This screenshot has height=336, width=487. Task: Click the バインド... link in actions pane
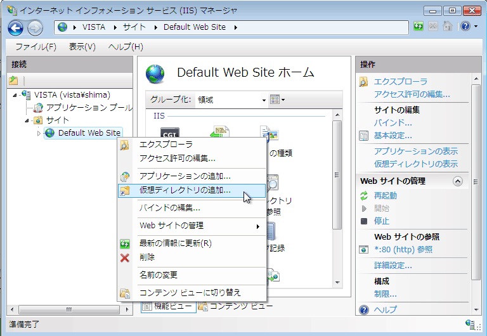(x=393, y=122)
